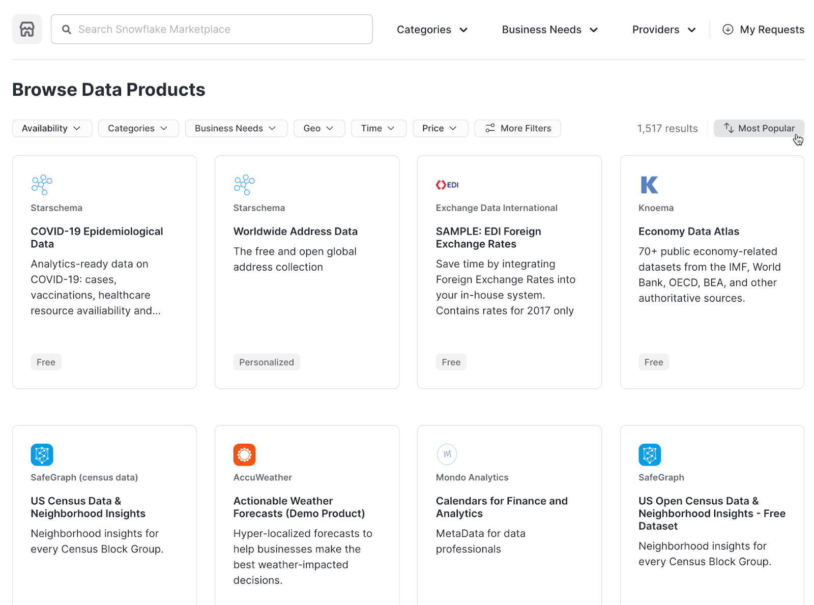Open the Providers navigation menu
This screenshot has width=814, height=605.
[x=663, y=30]
